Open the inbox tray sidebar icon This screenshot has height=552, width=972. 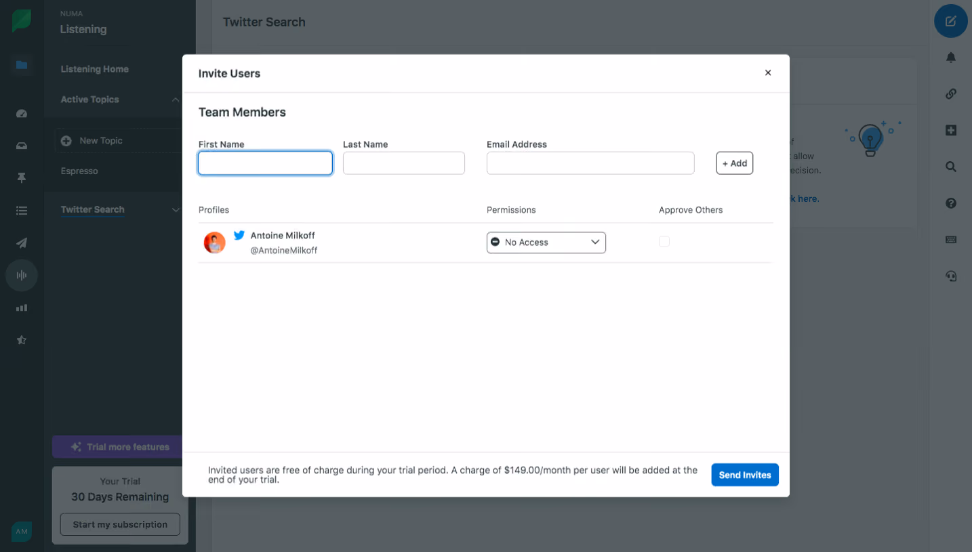[22, 146]
